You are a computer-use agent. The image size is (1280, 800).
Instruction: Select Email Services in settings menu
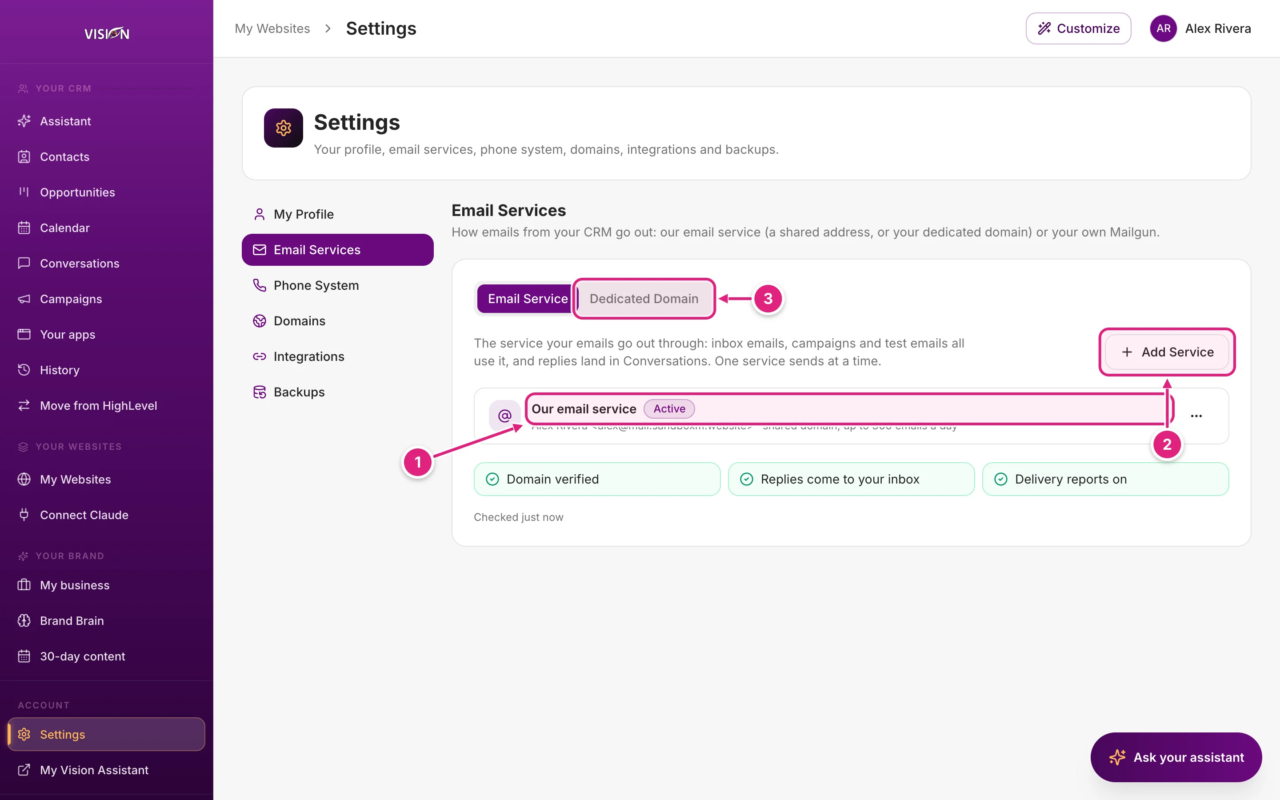337,250
